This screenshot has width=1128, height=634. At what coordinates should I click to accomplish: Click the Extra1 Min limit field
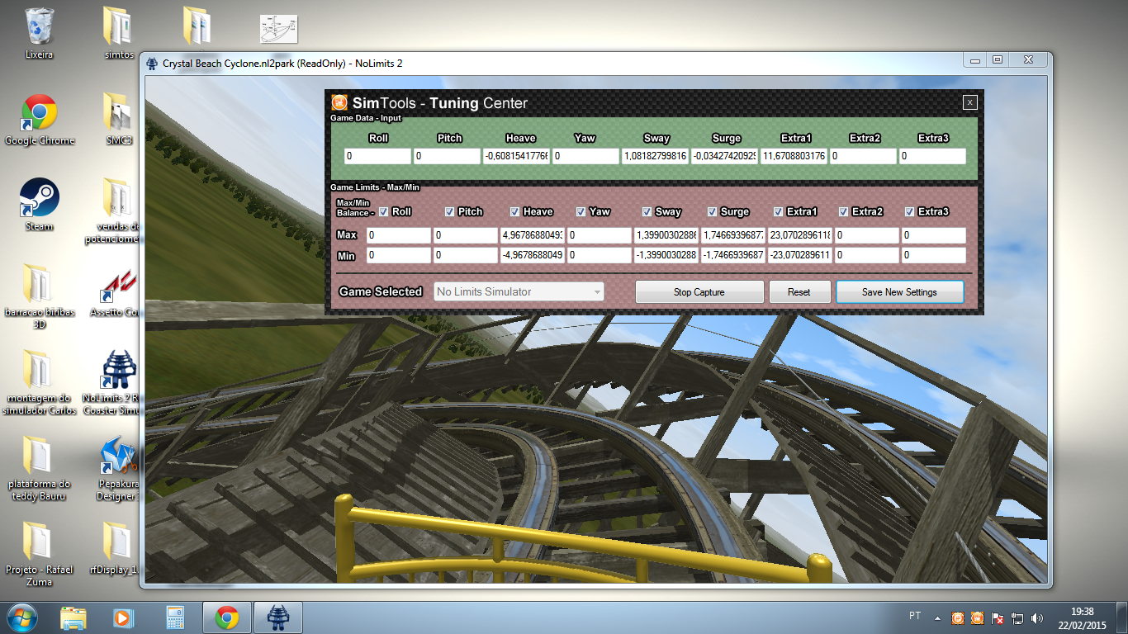[800, 255]
